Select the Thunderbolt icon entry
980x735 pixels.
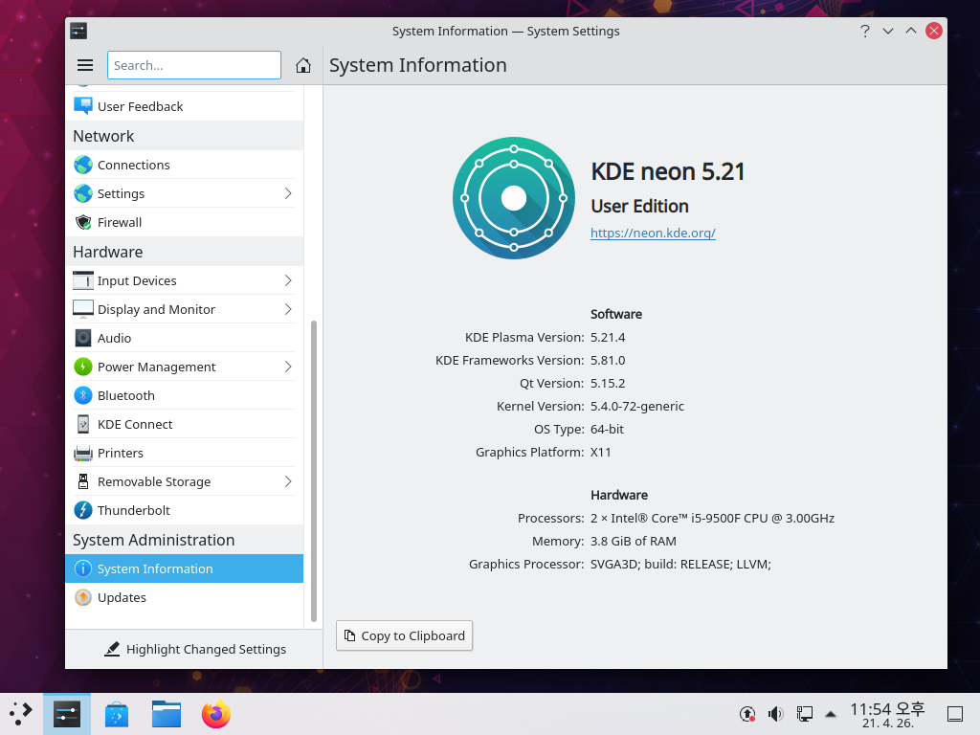83,510
